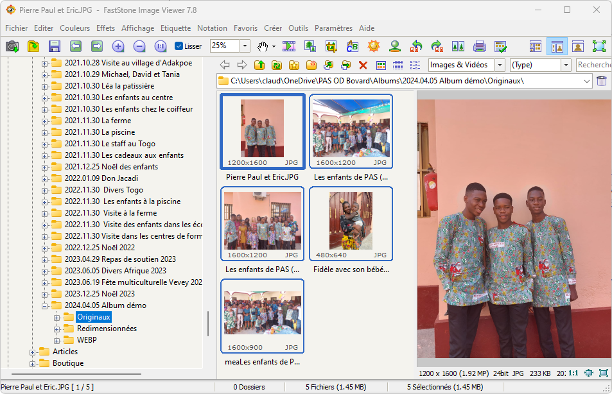612x394 pixels.
Task: Click the red X delete icon
Action: [363, 65]
